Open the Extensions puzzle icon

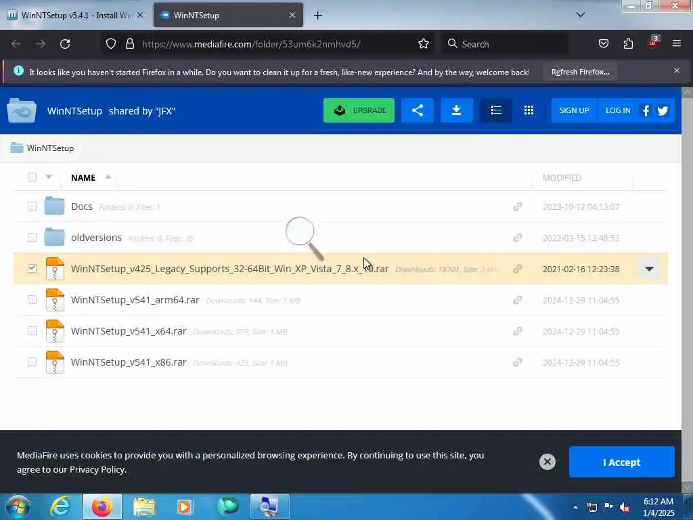tap(628, 44)
